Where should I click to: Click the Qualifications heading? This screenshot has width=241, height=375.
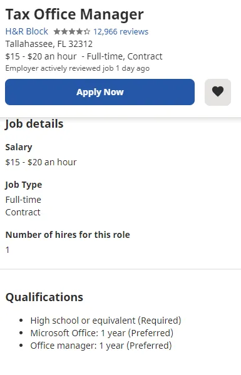click(x=44, y=297)
